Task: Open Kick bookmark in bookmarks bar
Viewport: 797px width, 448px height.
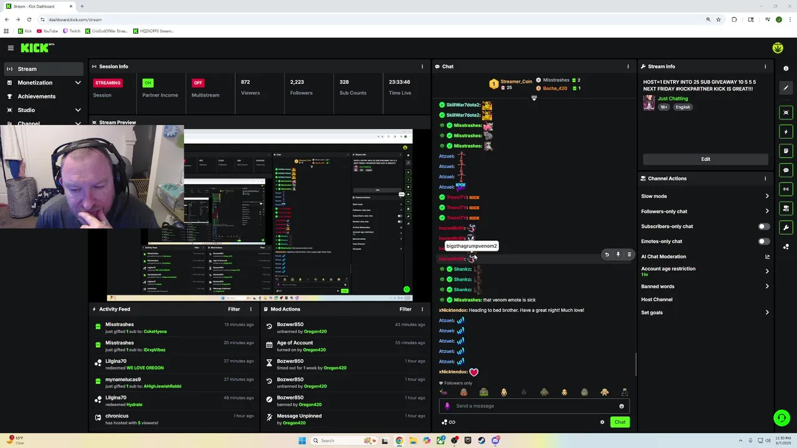Action: [x=25, y=31]
